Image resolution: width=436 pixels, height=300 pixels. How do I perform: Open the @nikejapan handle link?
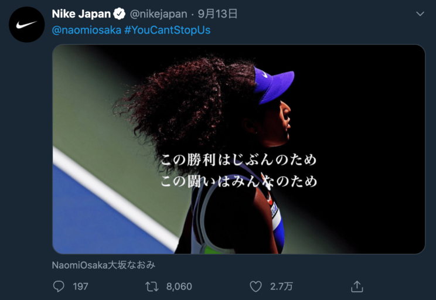tap(158, 14)
